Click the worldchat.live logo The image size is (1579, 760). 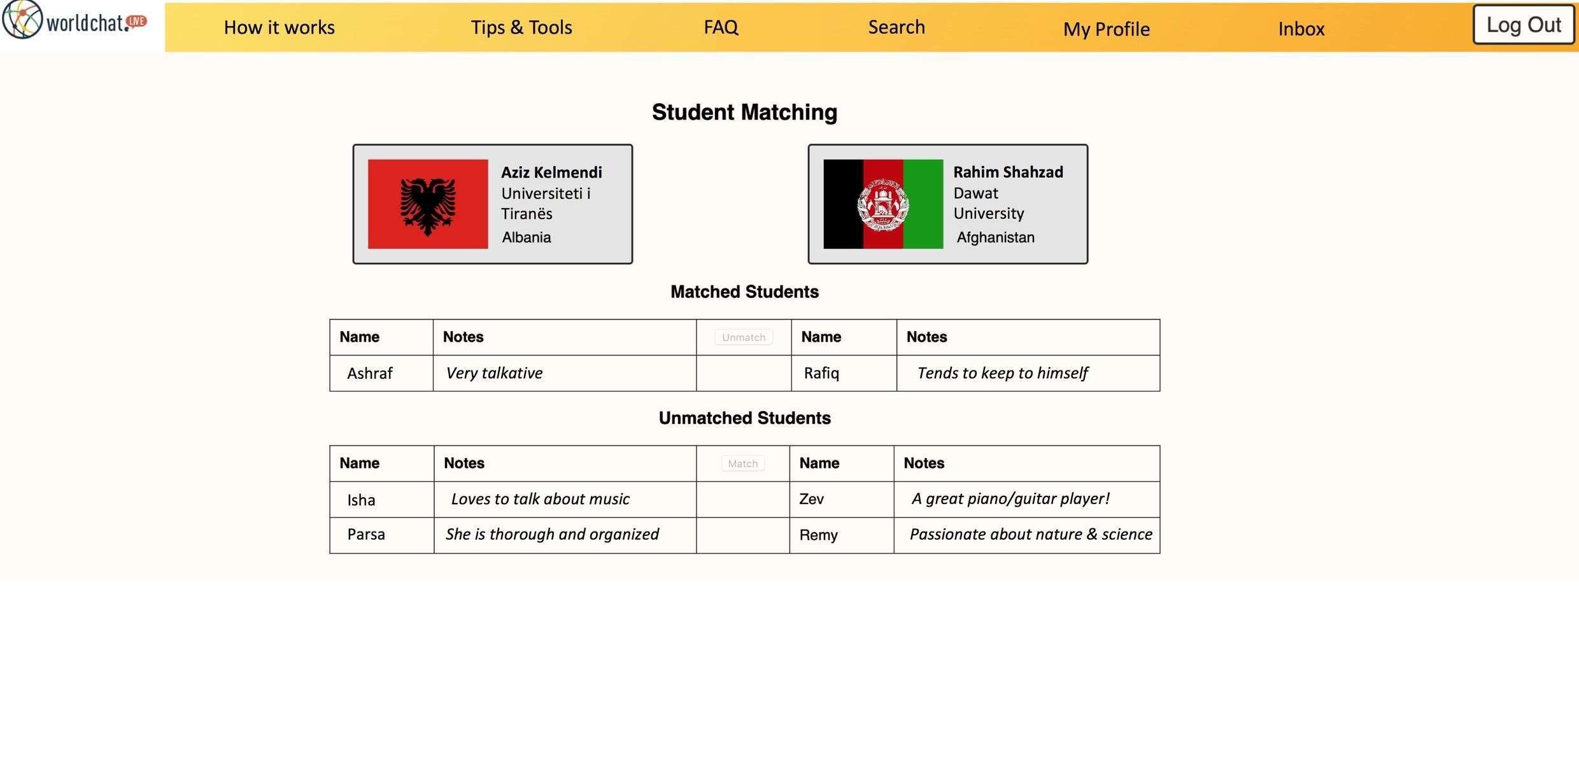tap(74, 20)
